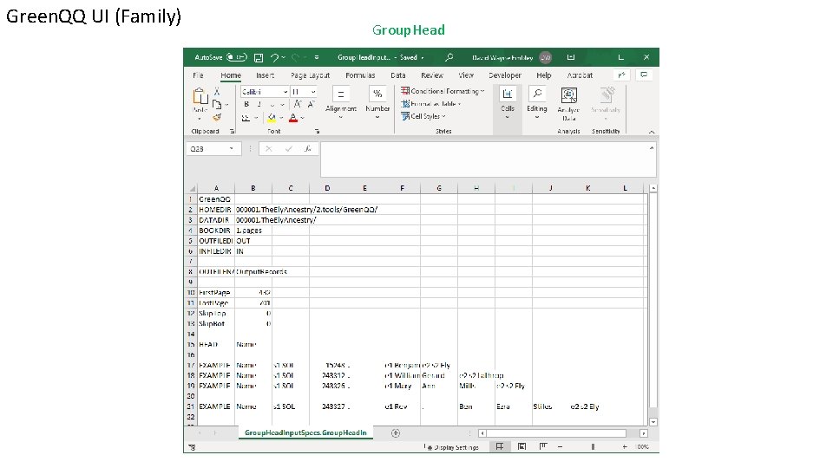833x468 pixels.
Task: Click the Redo arrow icon
Action: (295, 57)
